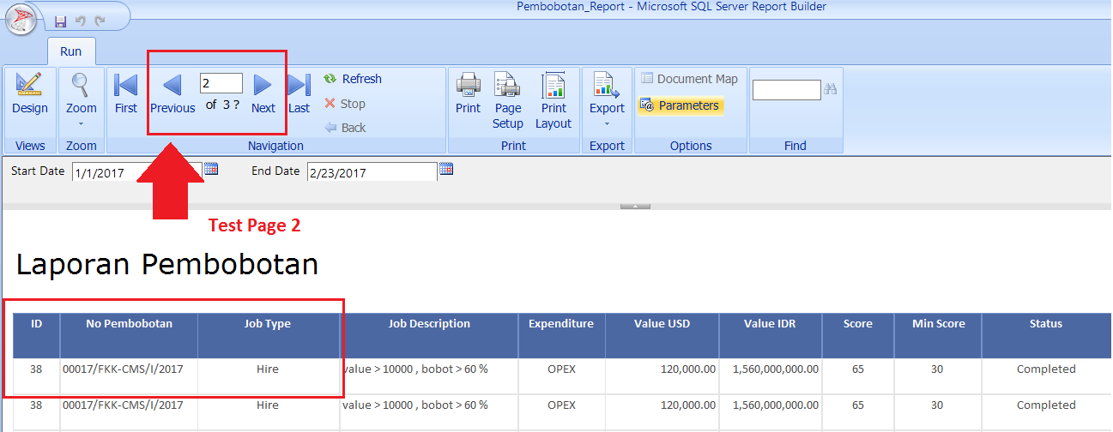Image resolution: width=1113 pixels, height=432 pixels.
Task: Click the Status column header
Action: tap(1046, 335)
